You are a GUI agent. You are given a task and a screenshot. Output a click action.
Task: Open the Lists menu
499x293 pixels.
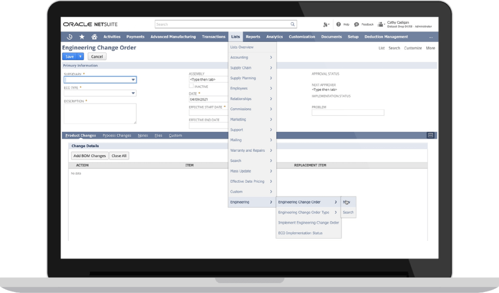click(236, 37)
